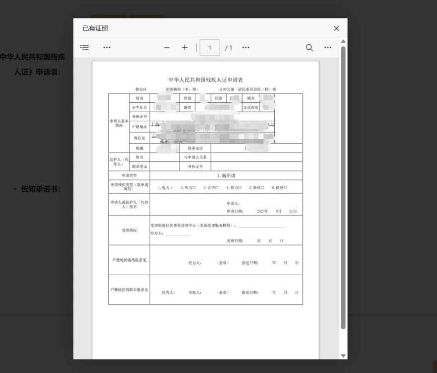The image size is (437, 373).
Task: Open the rightmost toolbar ellipsis menu
Action: pos(328,47)
